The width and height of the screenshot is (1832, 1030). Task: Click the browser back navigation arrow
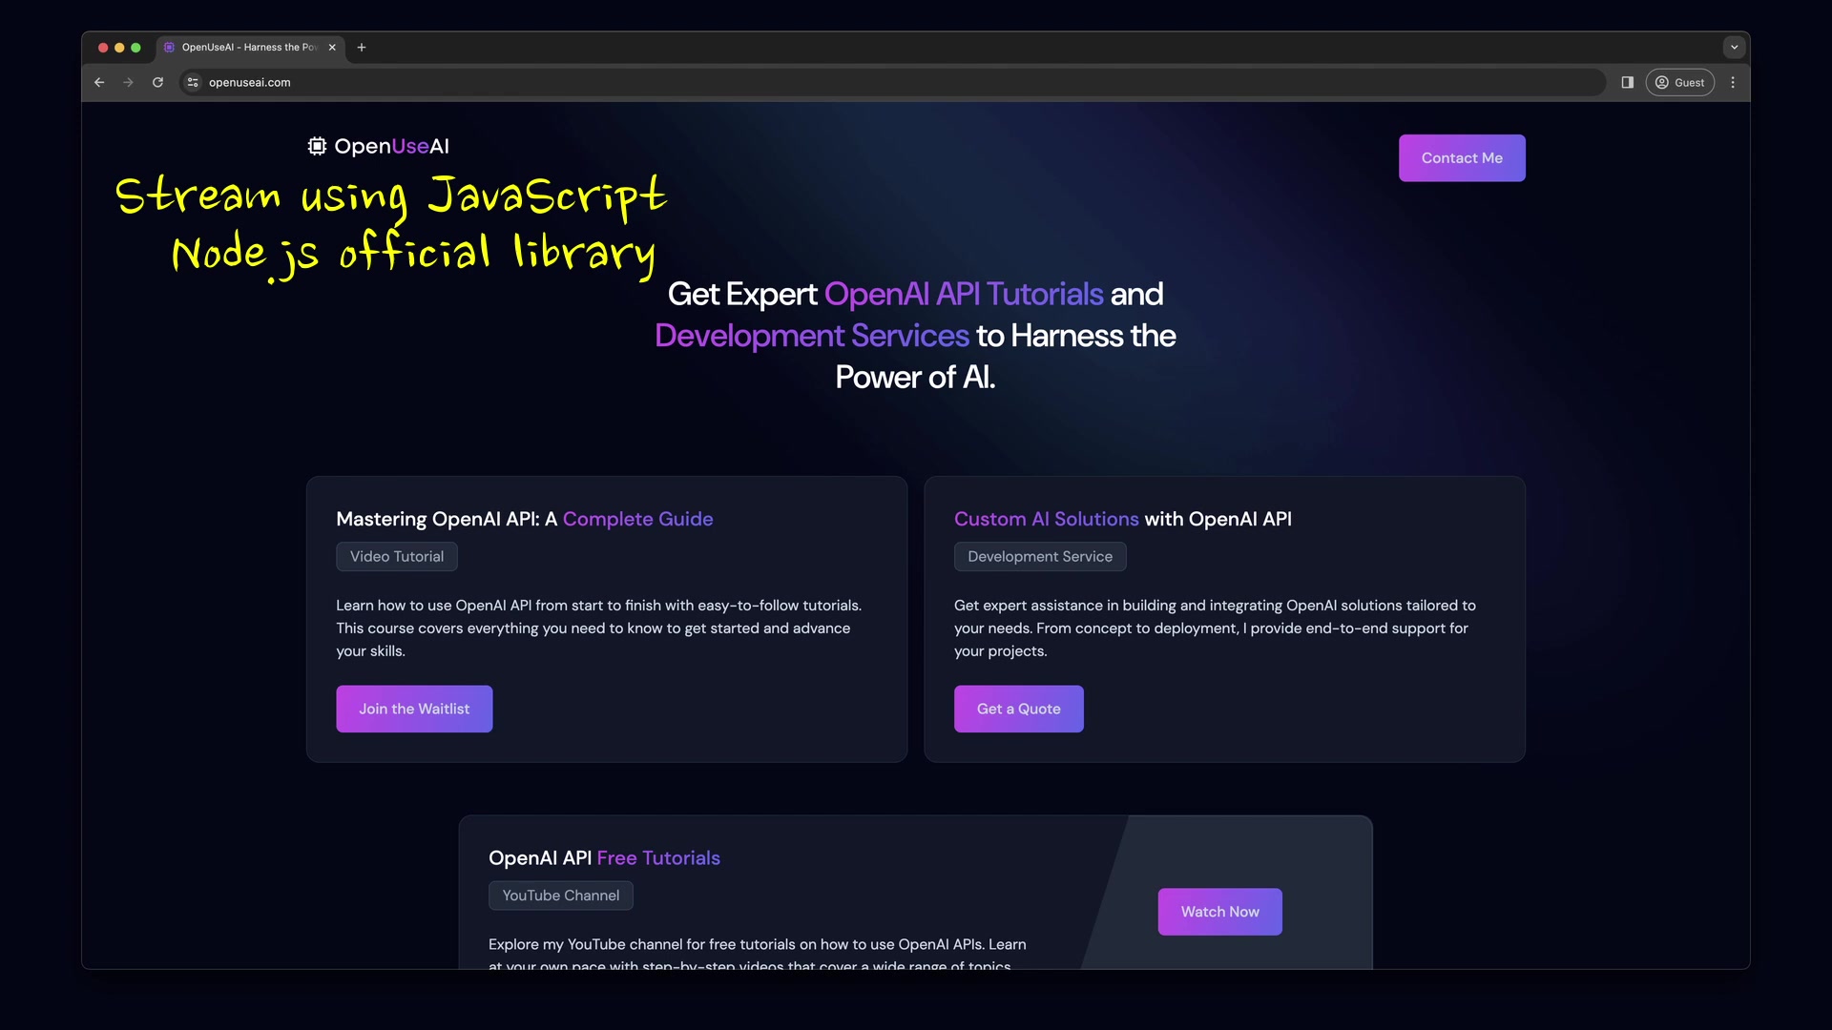[99, 82]
